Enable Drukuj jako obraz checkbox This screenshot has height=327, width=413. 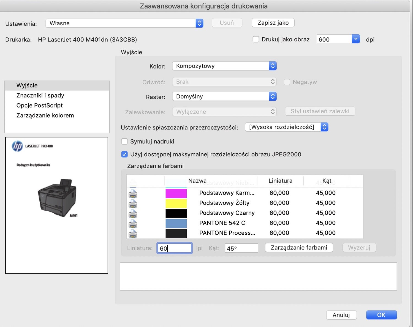[x=256, y=39]
